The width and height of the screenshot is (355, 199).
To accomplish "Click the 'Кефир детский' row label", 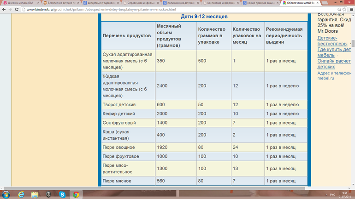I will pos(118,114).
